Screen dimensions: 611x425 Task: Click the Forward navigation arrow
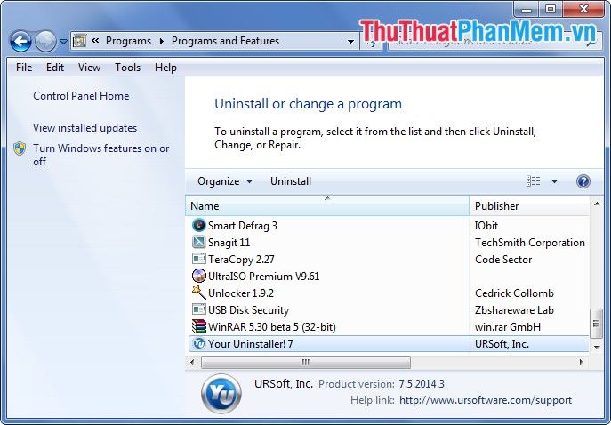[45, 41]
